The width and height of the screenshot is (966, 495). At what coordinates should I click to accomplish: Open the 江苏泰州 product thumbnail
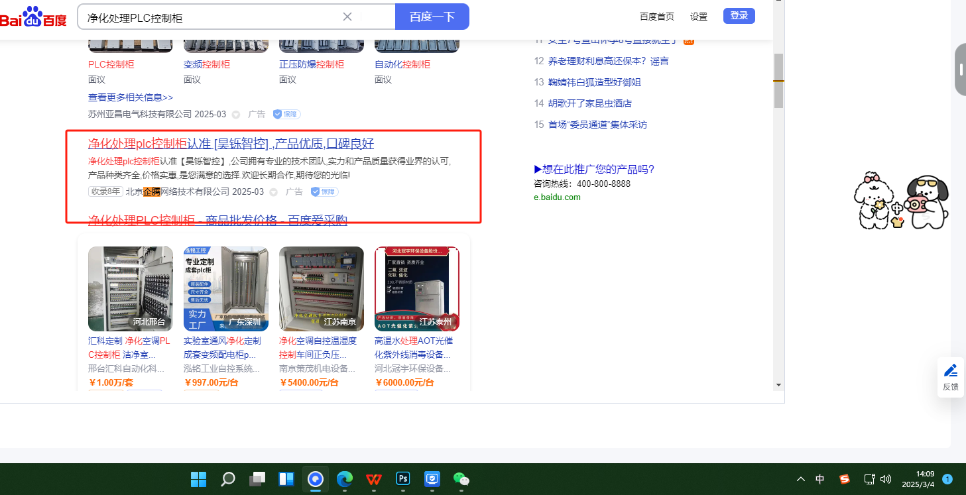417,289
